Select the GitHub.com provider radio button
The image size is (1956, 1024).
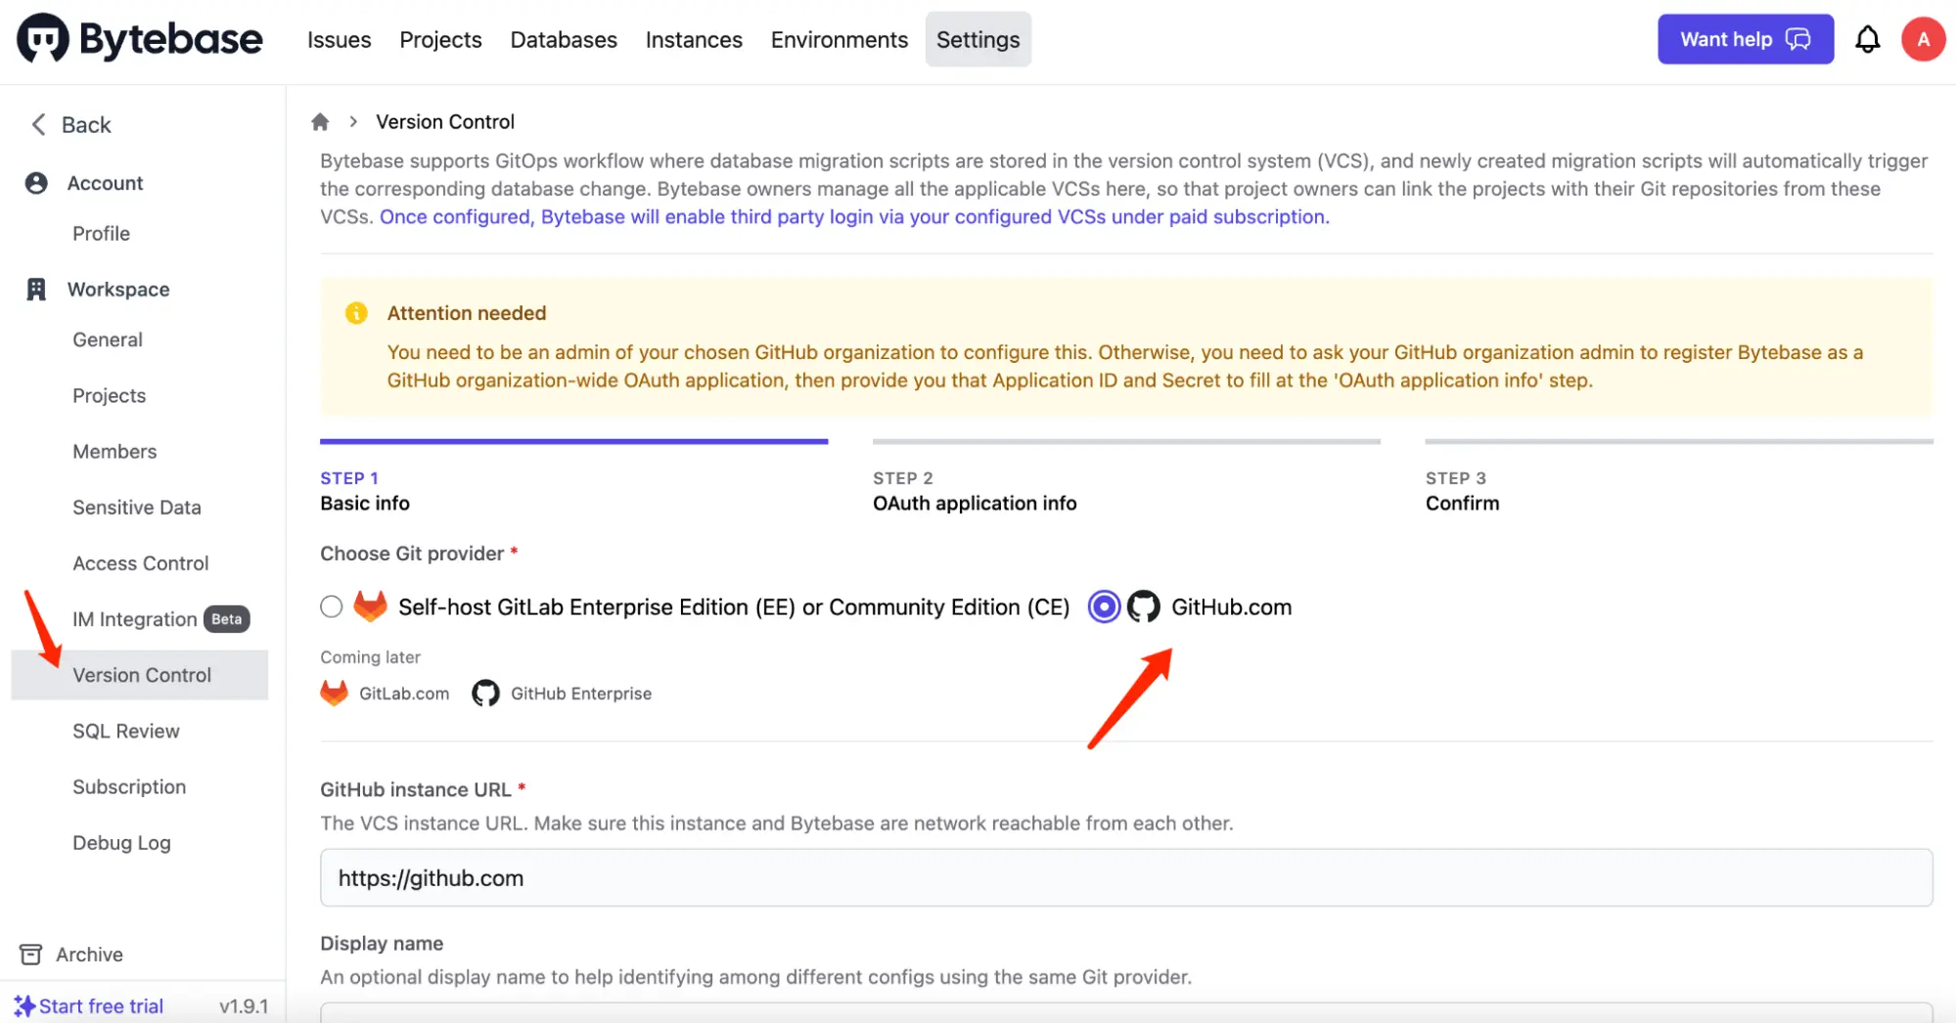point(1104,606)
